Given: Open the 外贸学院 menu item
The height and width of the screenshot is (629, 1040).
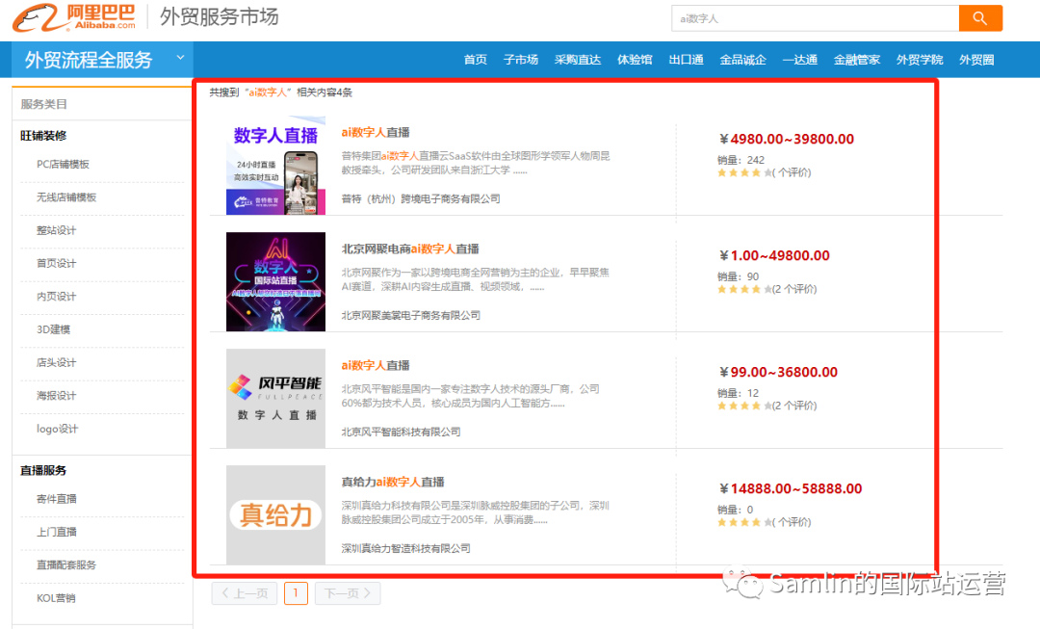Looking at the screenshot, I should tap(919, 59).
